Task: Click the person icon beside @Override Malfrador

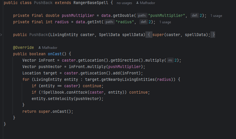Action: [x=39, y=47]
